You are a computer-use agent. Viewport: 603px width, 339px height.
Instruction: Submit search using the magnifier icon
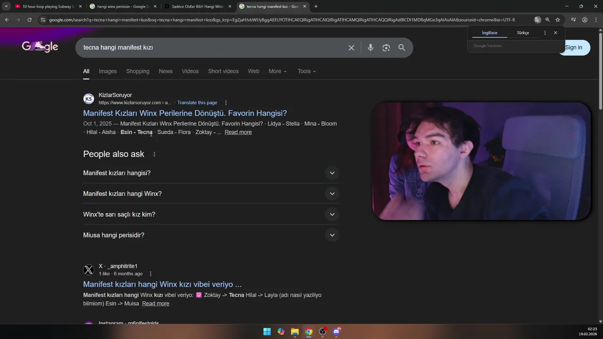coord(402,48)
